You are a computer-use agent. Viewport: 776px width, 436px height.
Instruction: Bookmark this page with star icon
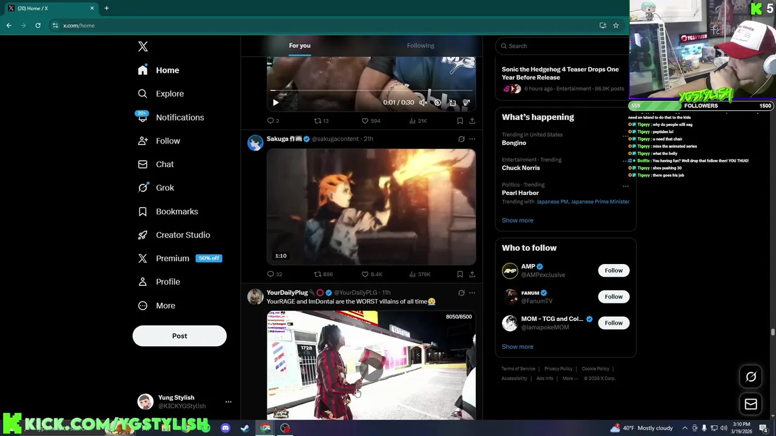point(616,25)
